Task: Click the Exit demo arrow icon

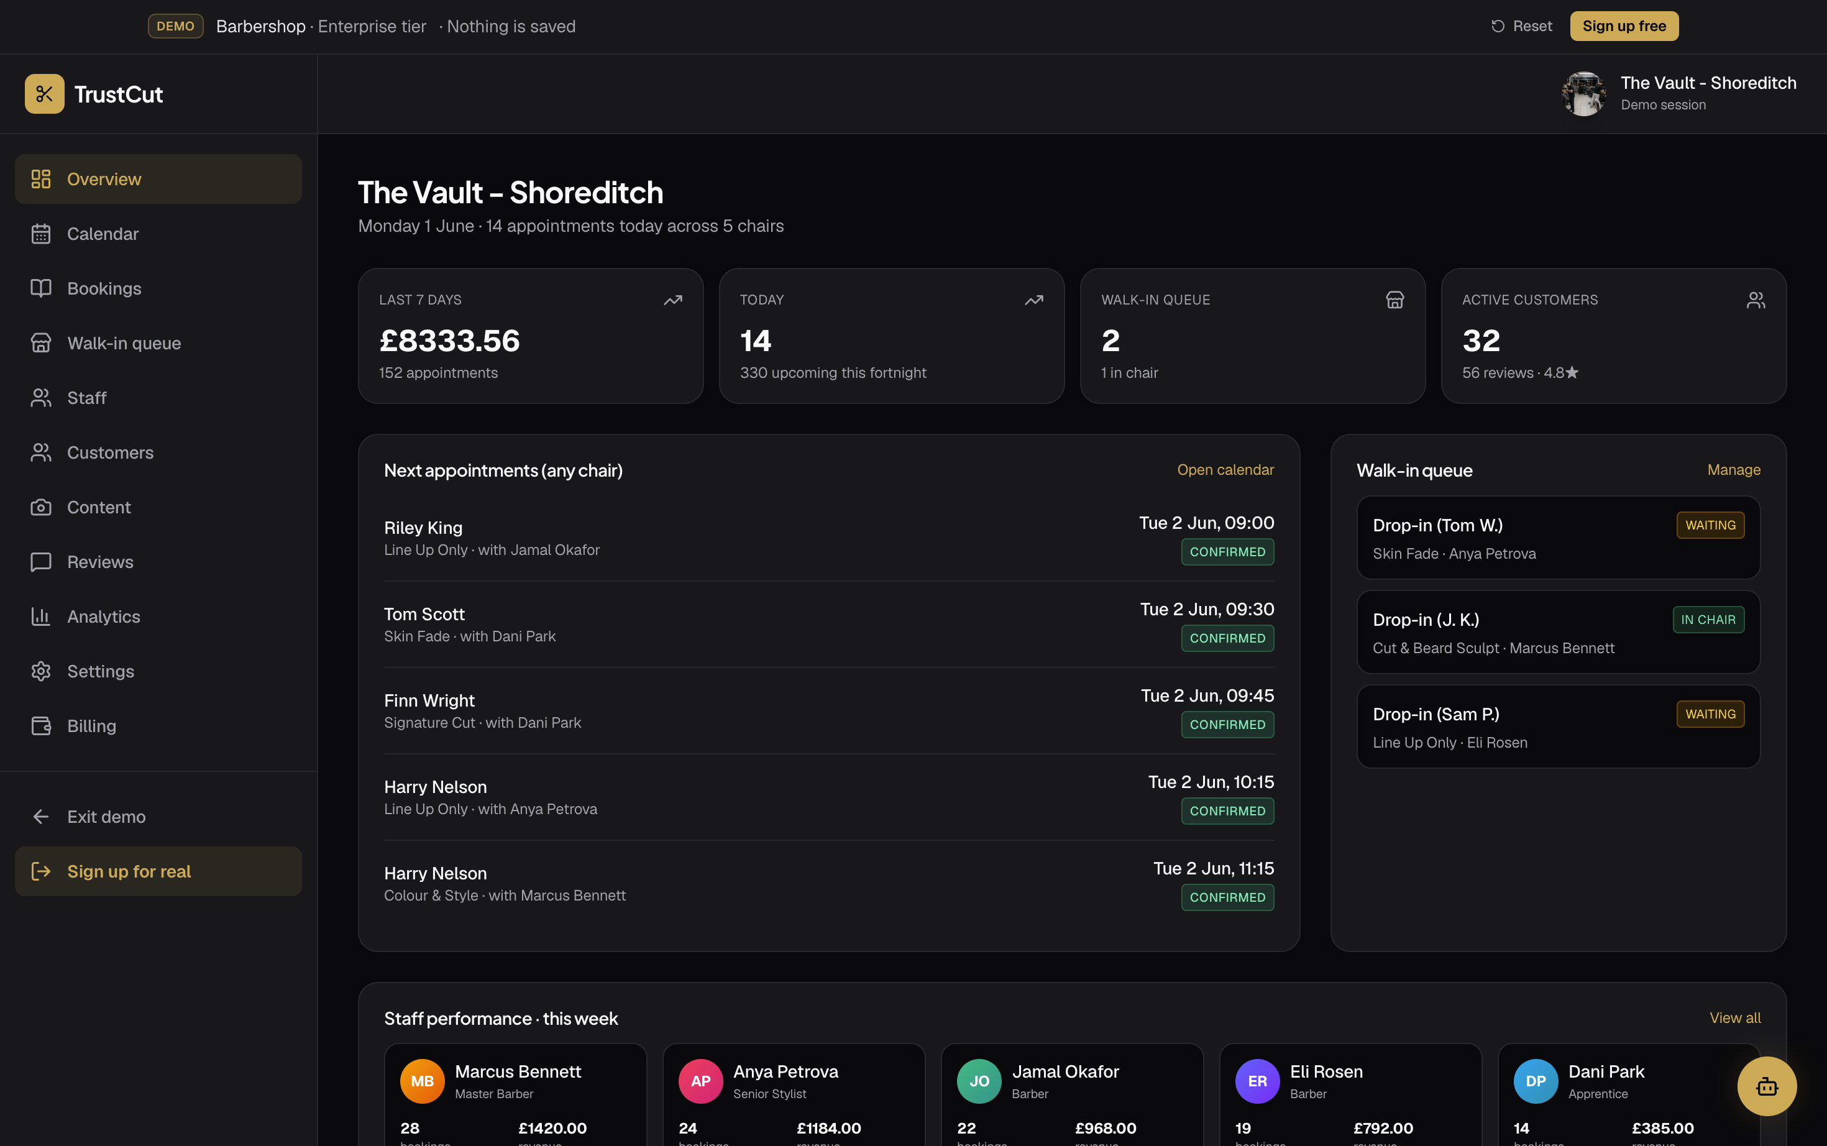Action: pyautogui.click(x=41, y=816)
